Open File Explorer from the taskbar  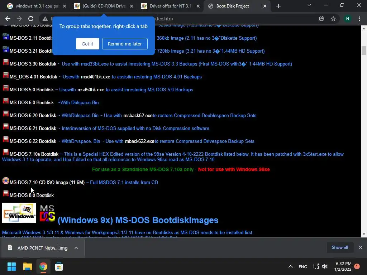27,266
